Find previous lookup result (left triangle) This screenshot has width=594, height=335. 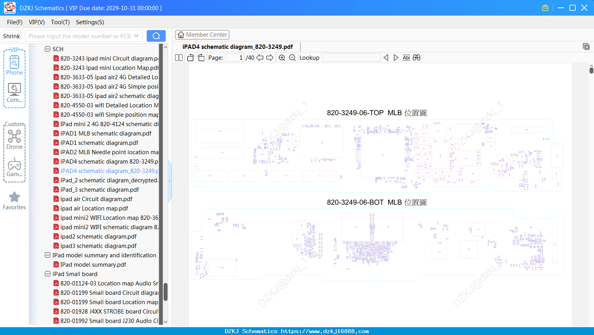click(x=386, y=58)
